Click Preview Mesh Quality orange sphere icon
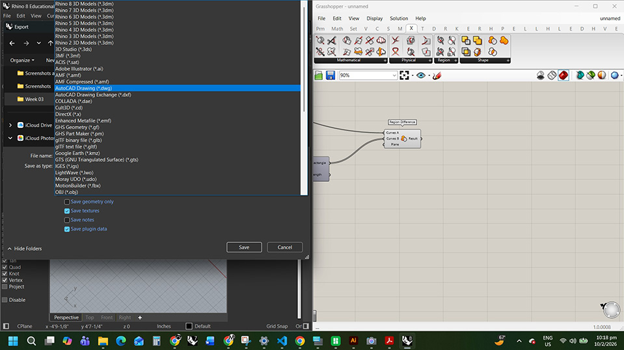 [x=602, y=75]
